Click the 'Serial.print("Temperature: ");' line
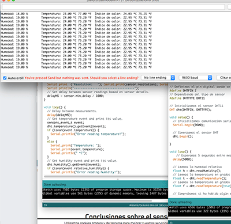 [x=76, y=146]
